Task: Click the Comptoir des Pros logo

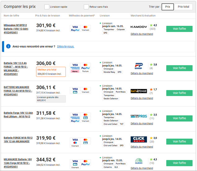Action: [139, 116]
